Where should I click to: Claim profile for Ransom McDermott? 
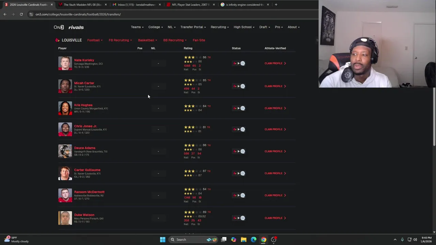[x=275, y=195]
